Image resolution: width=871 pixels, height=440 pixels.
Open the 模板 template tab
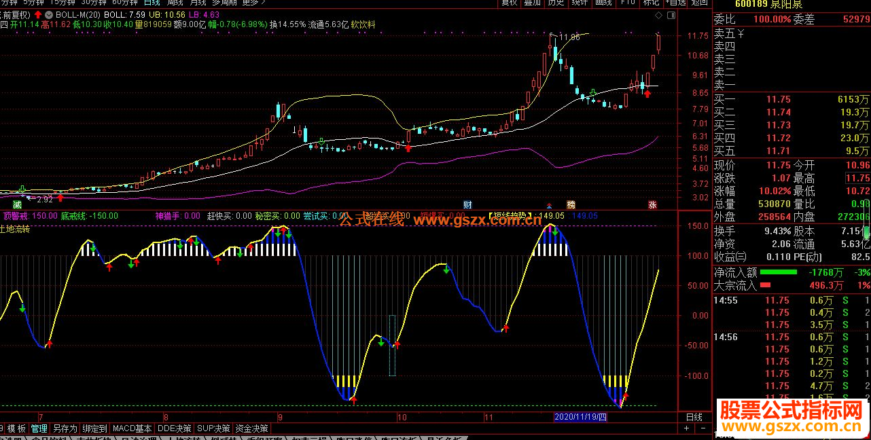[17, 428]
